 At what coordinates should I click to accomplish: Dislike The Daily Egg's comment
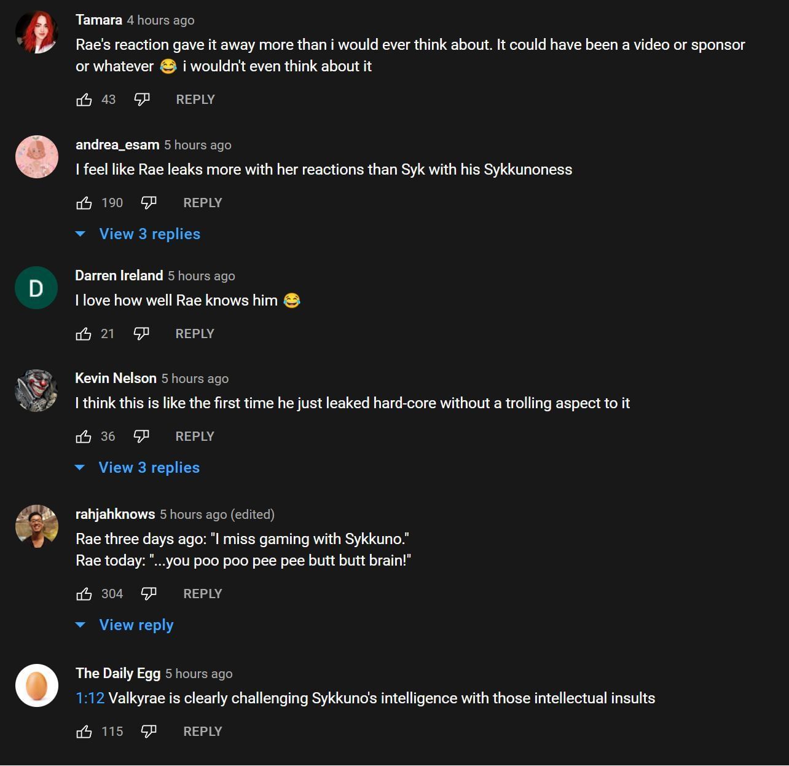[149, 732]
